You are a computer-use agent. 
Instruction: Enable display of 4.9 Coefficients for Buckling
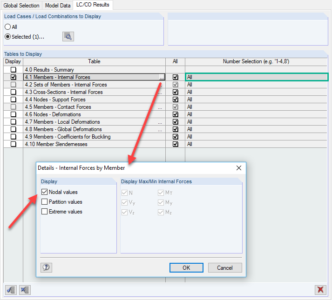pyautogui.click(x=14, y=137)
